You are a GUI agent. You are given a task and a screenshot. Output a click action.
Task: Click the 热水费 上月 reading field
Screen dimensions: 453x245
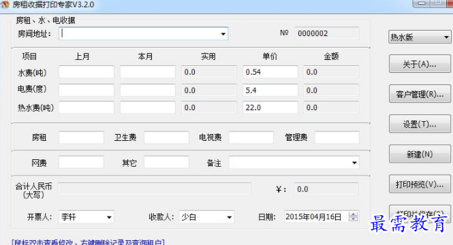(x=87, y=108)
